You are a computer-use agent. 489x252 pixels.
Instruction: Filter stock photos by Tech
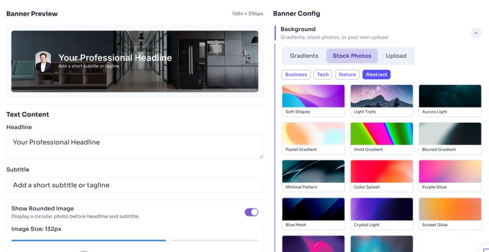coord(323,74)
